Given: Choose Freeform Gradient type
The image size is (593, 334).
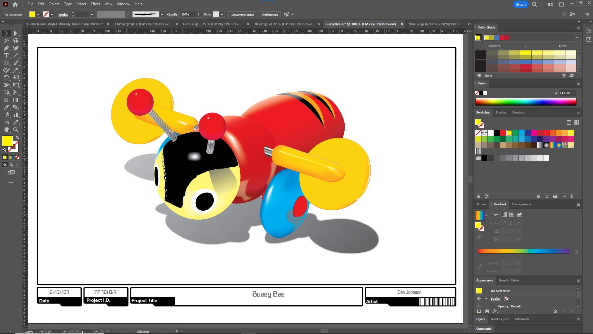Looking at the screenshot, I should (x=520, y=214).
